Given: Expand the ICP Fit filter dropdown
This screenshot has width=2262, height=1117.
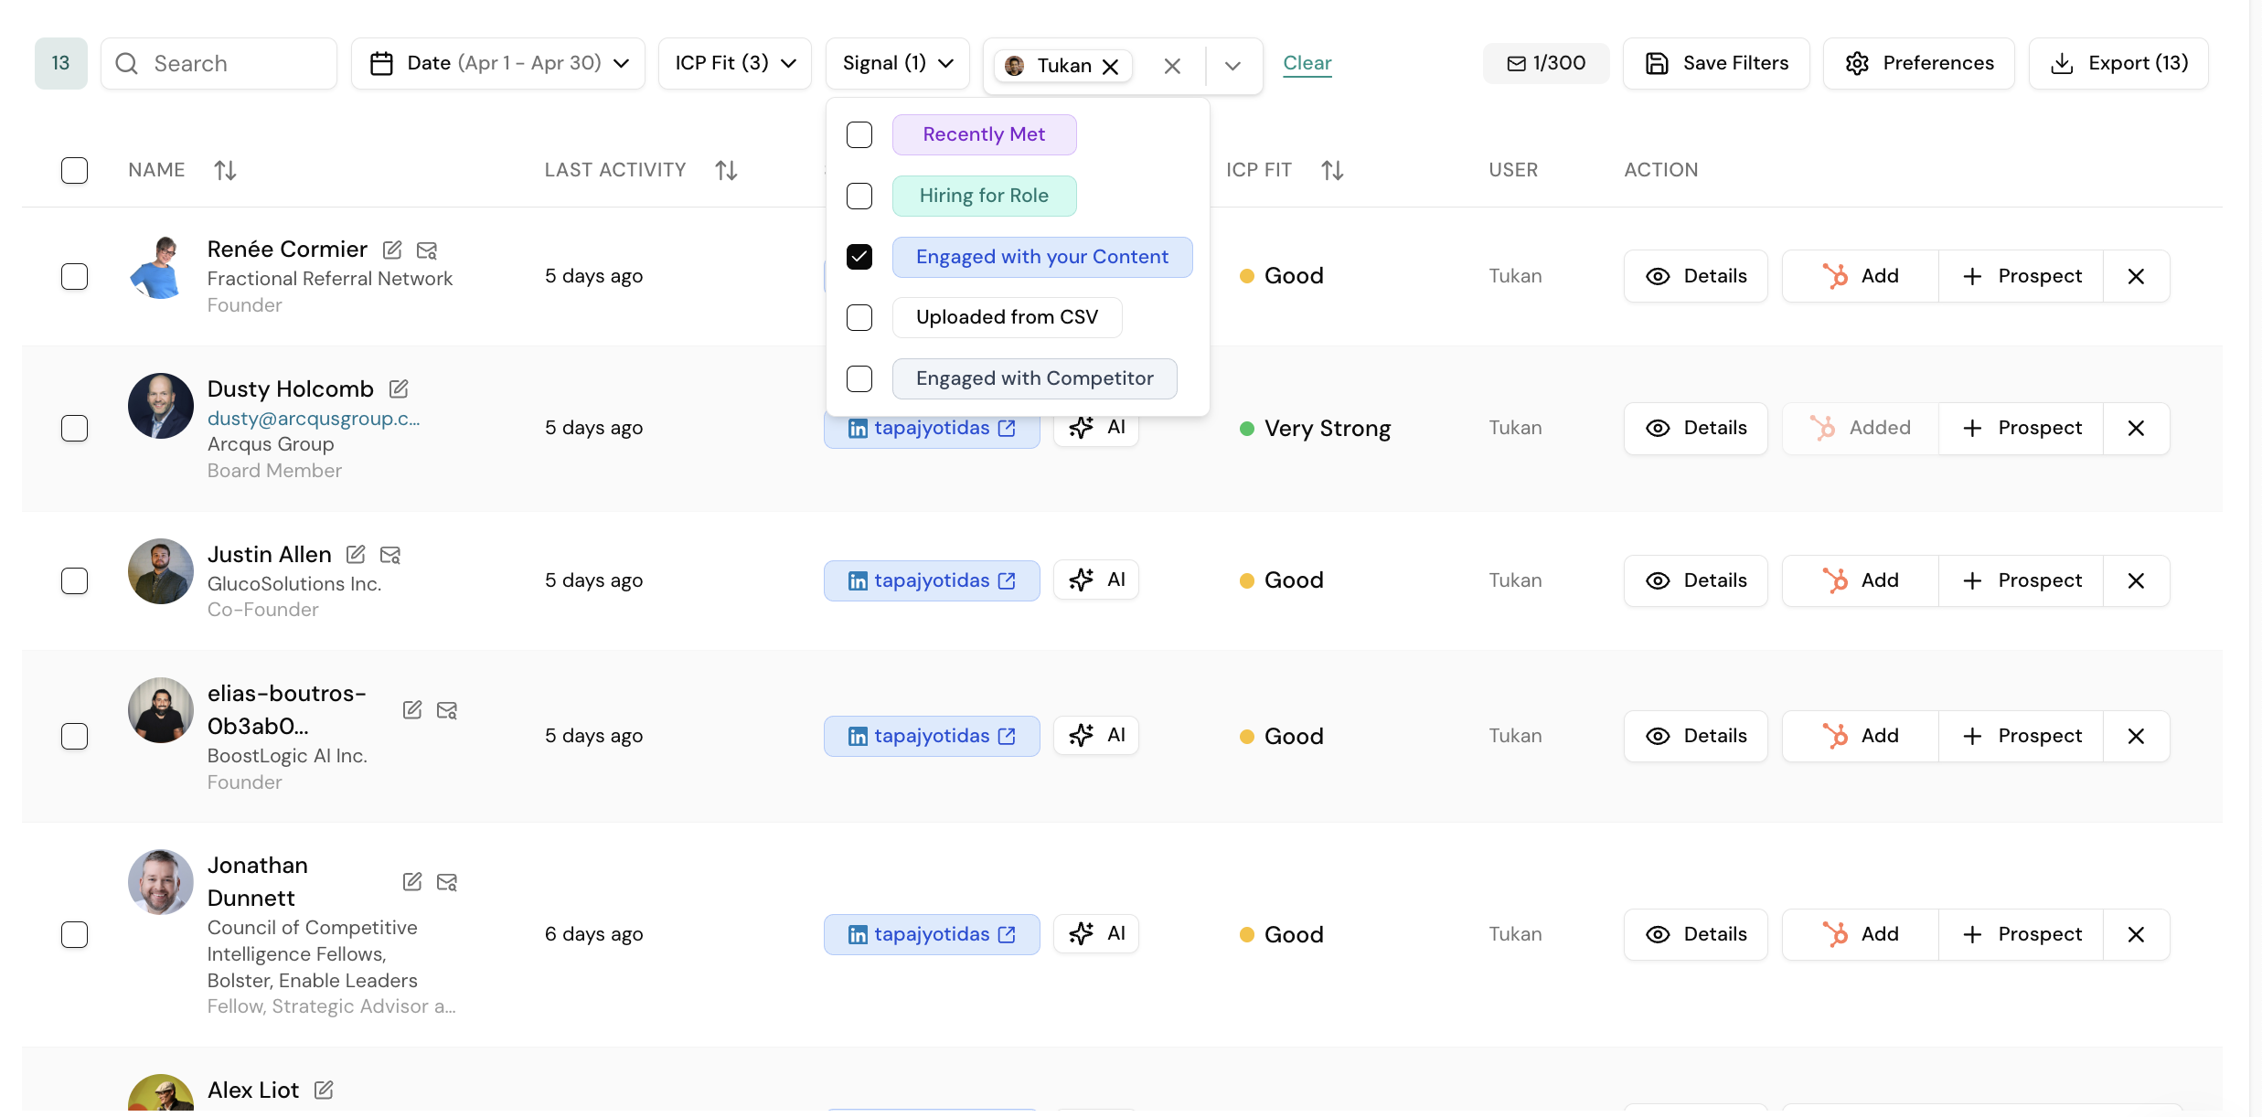Looking at the screenshot, I should pos(734,63).
